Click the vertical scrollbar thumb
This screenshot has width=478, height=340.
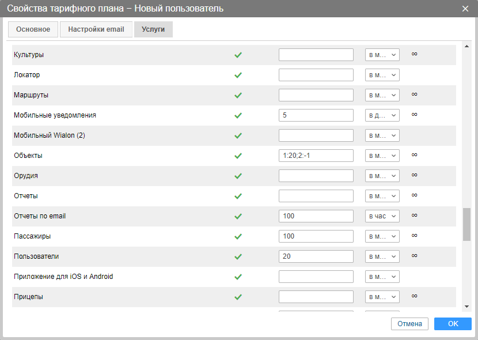pyautogui.click(x=466, y=224)
